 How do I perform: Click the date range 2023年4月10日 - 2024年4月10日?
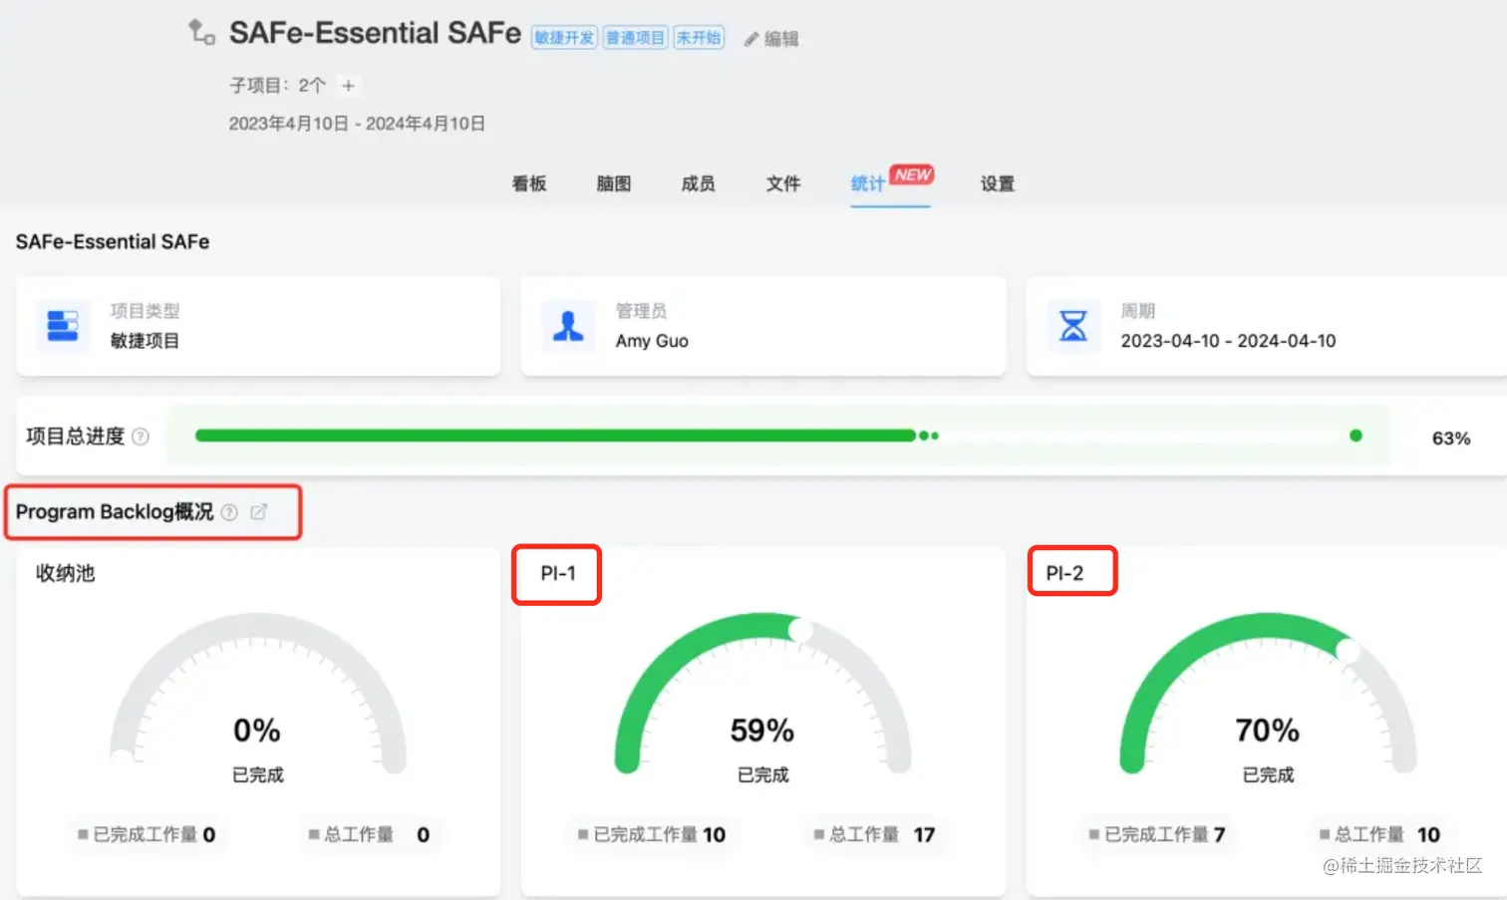pyautogui.click(x=357, y=124)
